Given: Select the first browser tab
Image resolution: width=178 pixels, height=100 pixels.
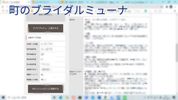Looking at the screenshot, I should [16, 2].
